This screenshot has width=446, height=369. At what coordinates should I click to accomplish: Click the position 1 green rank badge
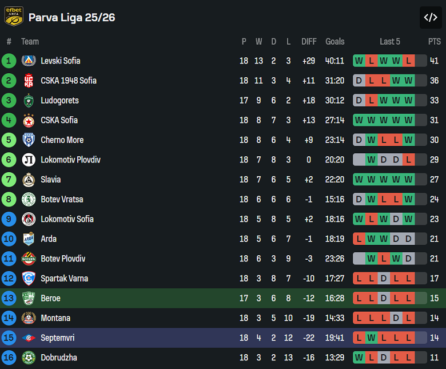pyautogui.click(x=9, y=61)
